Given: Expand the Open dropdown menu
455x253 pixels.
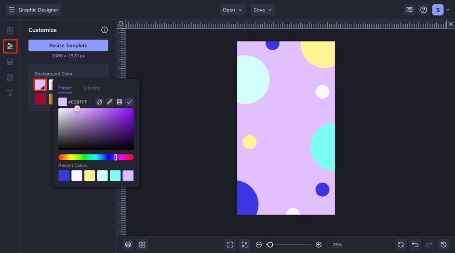Looking at the screenshot, I should click(x=232, y=10).
